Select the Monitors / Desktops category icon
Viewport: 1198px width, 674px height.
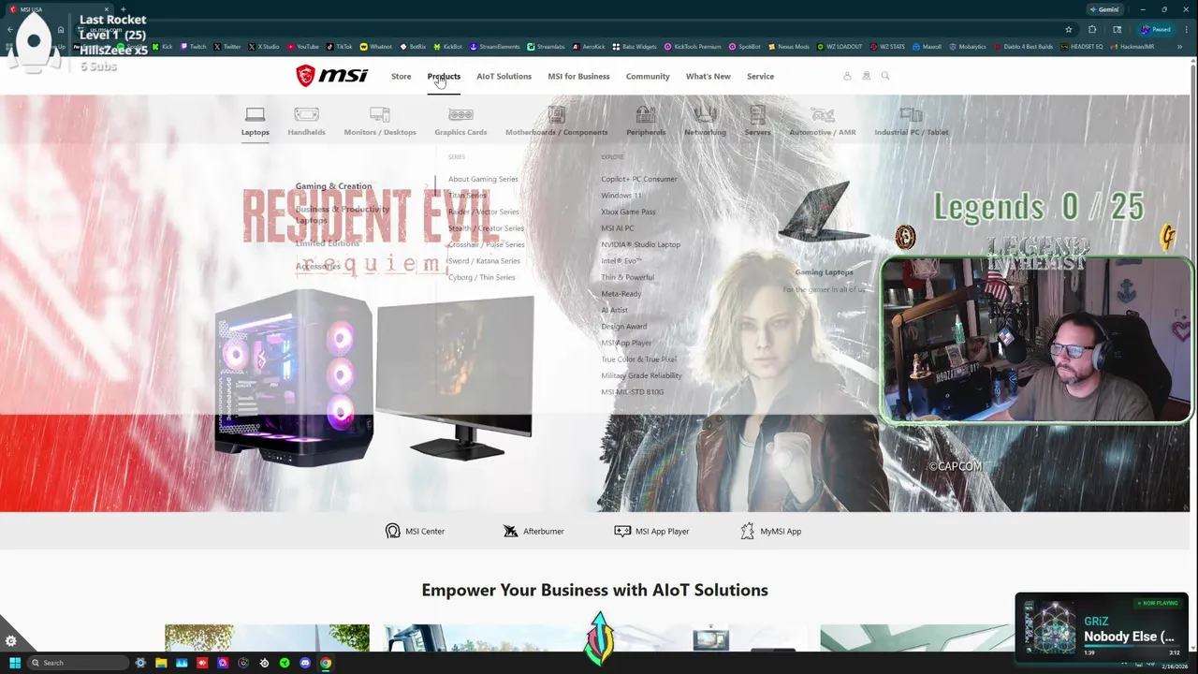pos(379,114)
